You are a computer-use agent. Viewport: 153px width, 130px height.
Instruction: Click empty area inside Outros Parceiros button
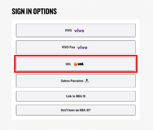(112, 81)
